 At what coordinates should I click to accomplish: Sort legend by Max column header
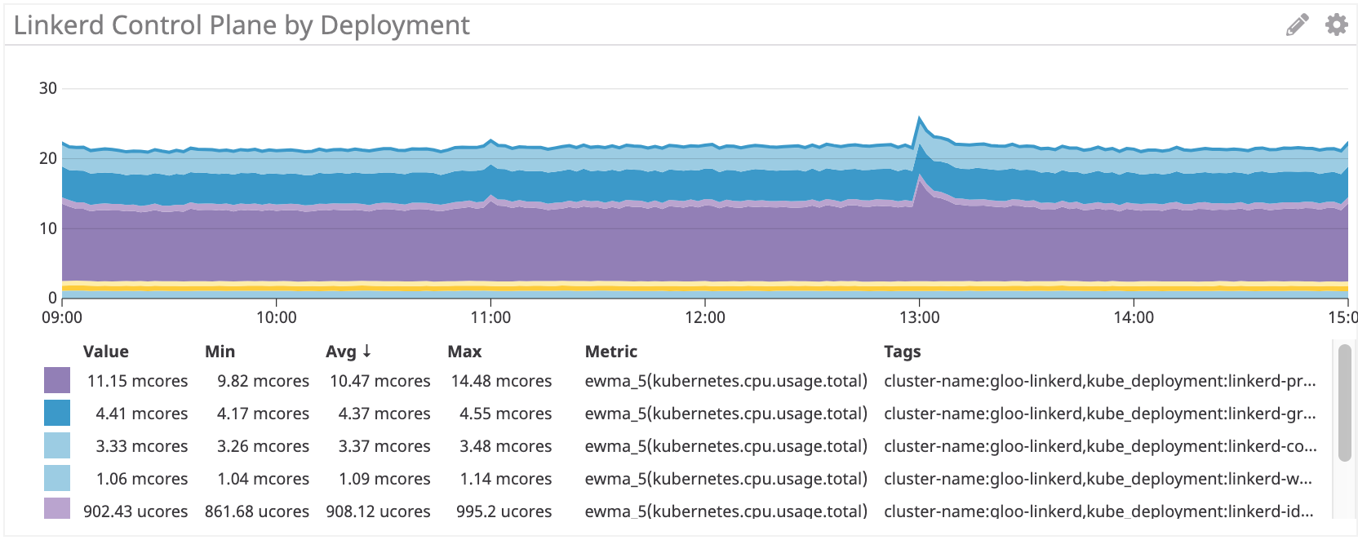464,352
